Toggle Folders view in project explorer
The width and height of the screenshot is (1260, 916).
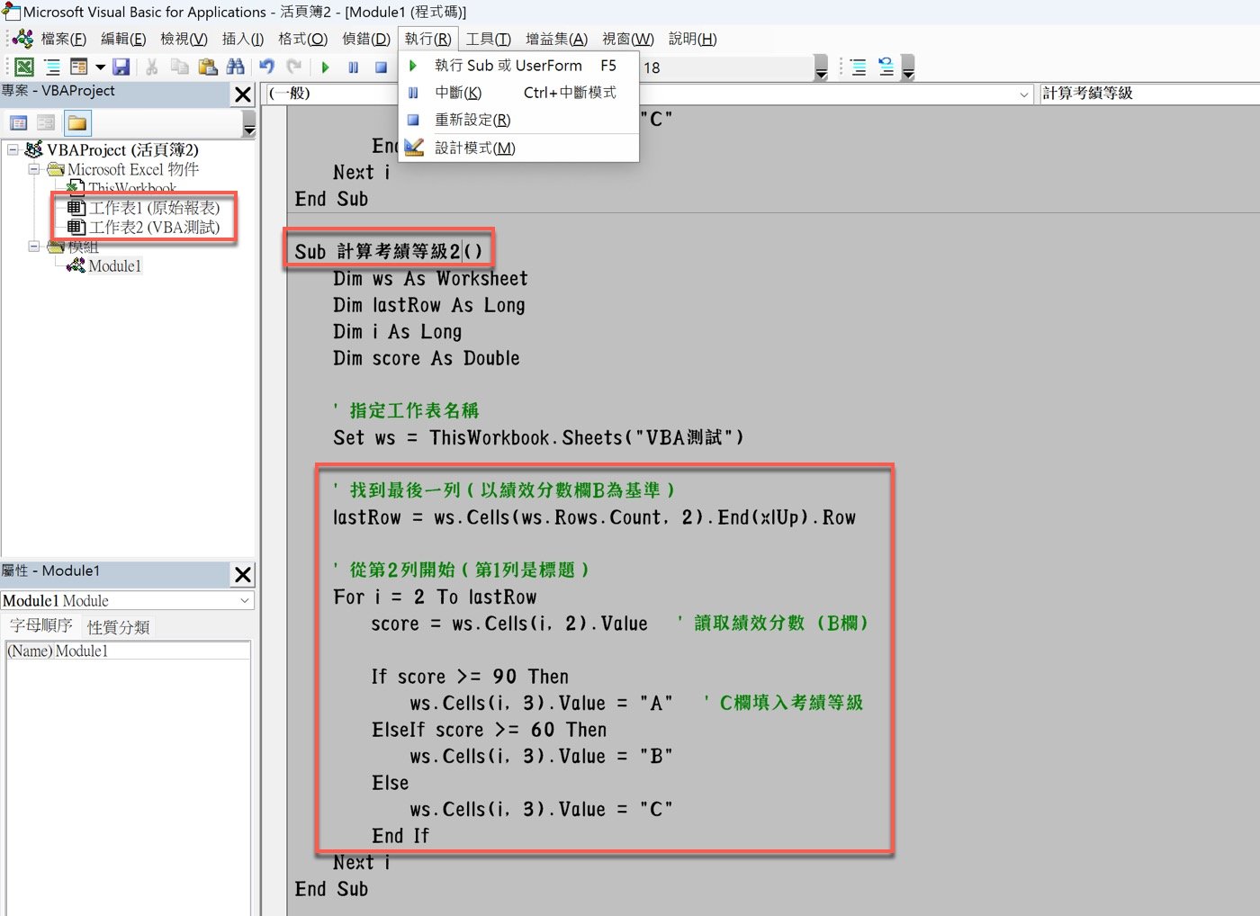(x=77, y=123)
